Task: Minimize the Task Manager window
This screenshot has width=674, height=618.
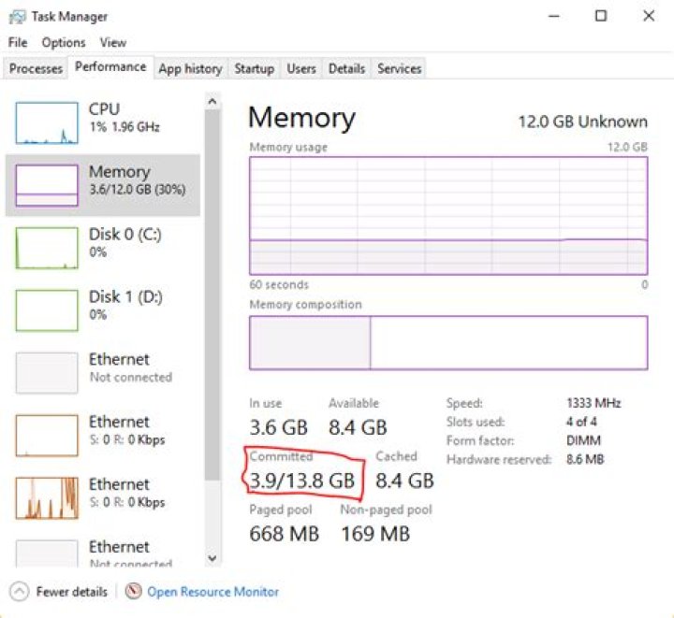Action: coord(554,16)
